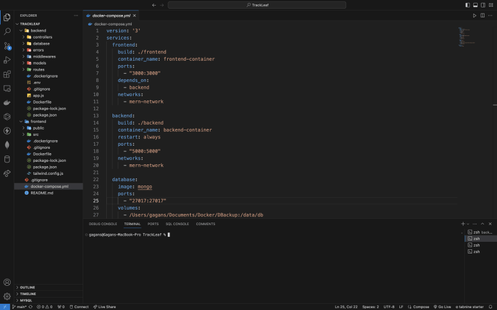Viewport: 497px width, 310px height.
Task: Checkout branch via main* in status bar
Action: click(x=19, y=307)
